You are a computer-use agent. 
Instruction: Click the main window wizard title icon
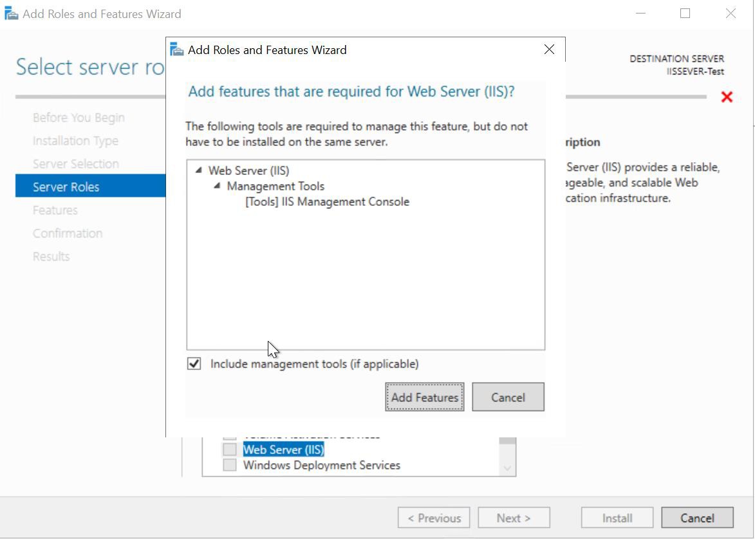click(x=11, y=14)
